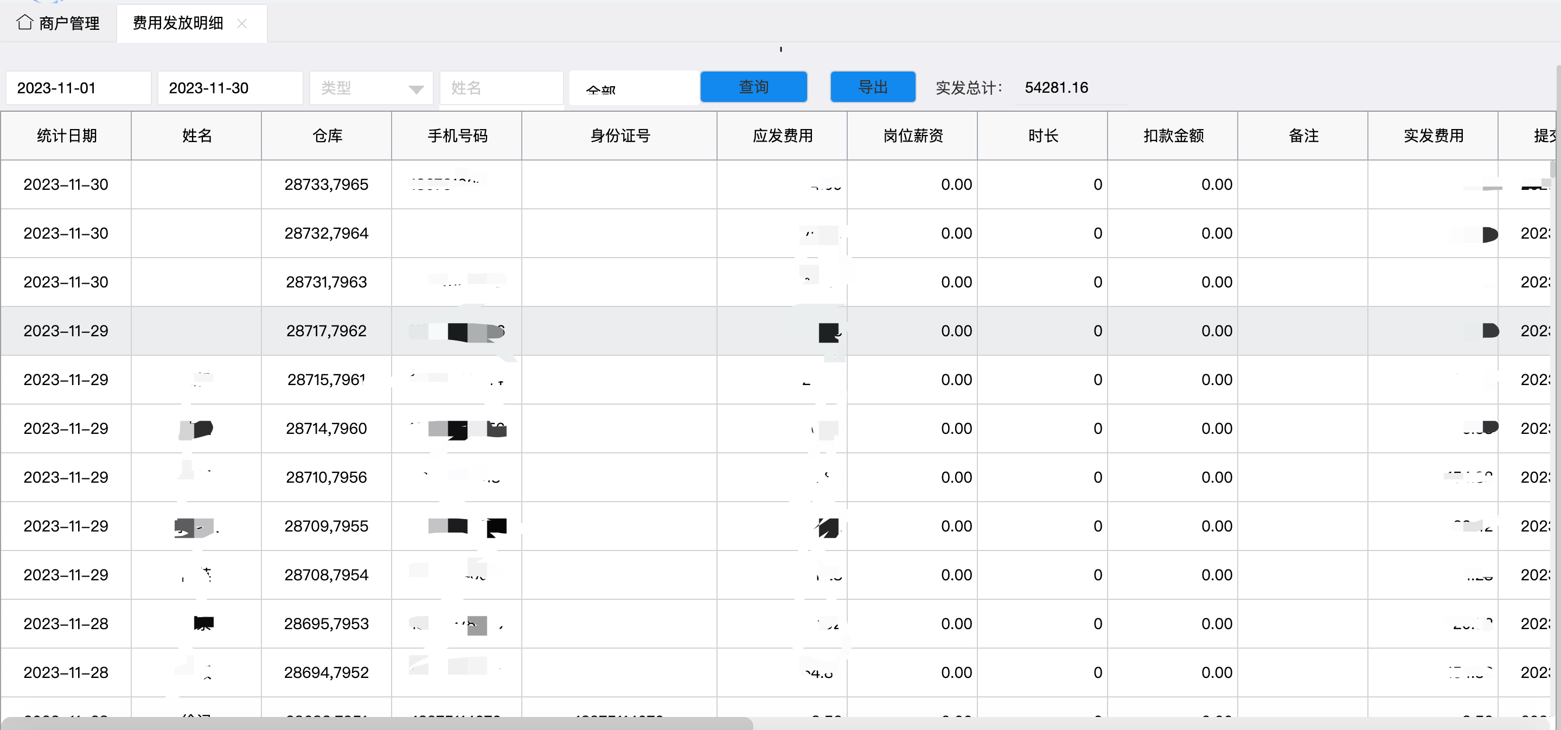Click the 备注 column header

tap(1303, 136)
